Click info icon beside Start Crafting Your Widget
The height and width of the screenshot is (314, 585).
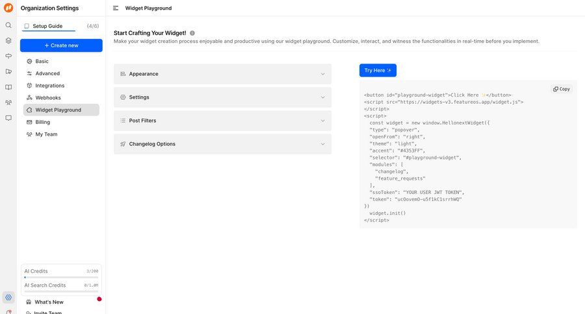pos(192,33)
